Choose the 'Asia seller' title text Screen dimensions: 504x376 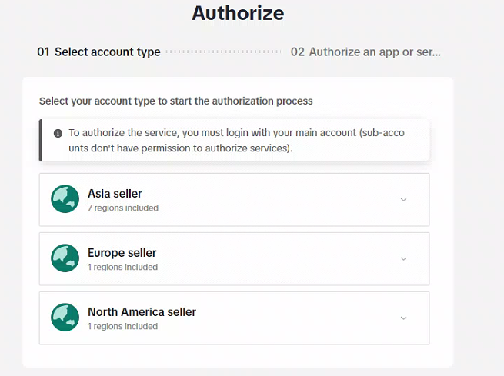tap(115, 194)
